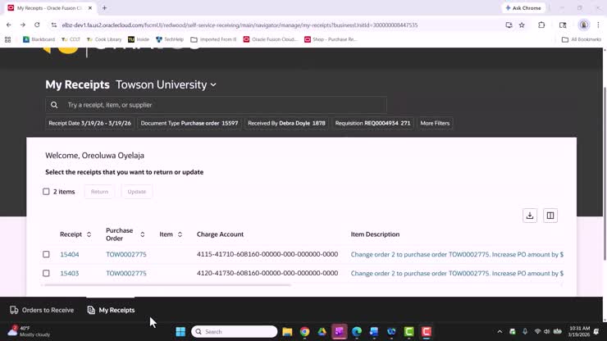Click the Windows taskbar Search box

235,332
